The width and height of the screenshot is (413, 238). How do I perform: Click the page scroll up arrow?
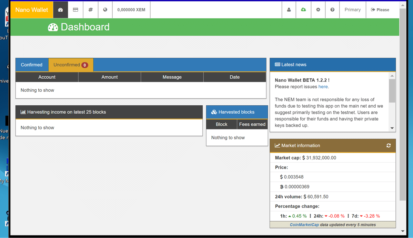pyautogui.click(x=403, y=5)
